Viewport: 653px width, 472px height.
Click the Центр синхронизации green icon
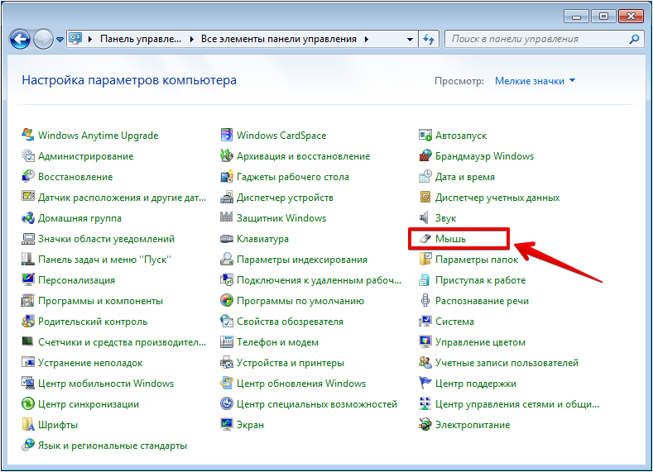28,403
